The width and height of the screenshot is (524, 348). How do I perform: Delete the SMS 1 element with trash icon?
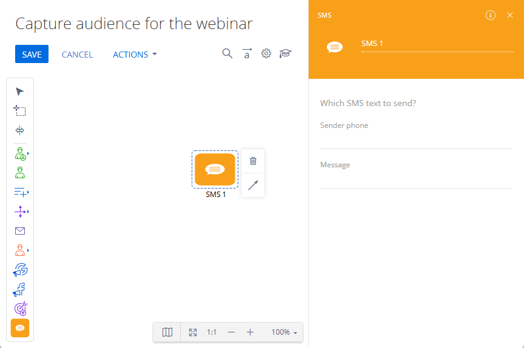[253, 161]
